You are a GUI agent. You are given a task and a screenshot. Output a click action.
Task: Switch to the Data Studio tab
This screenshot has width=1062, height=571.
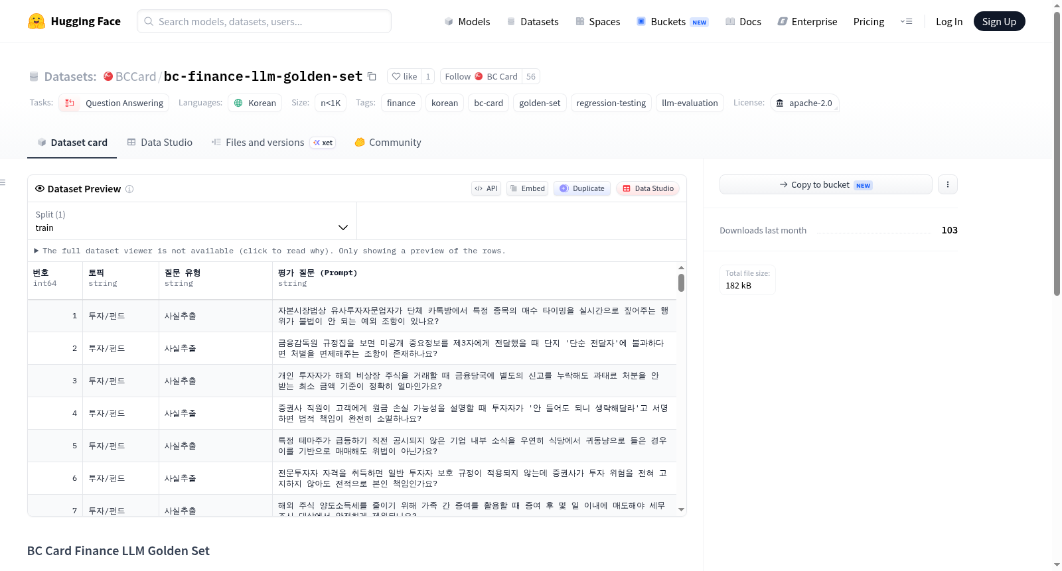coord(160,143)
